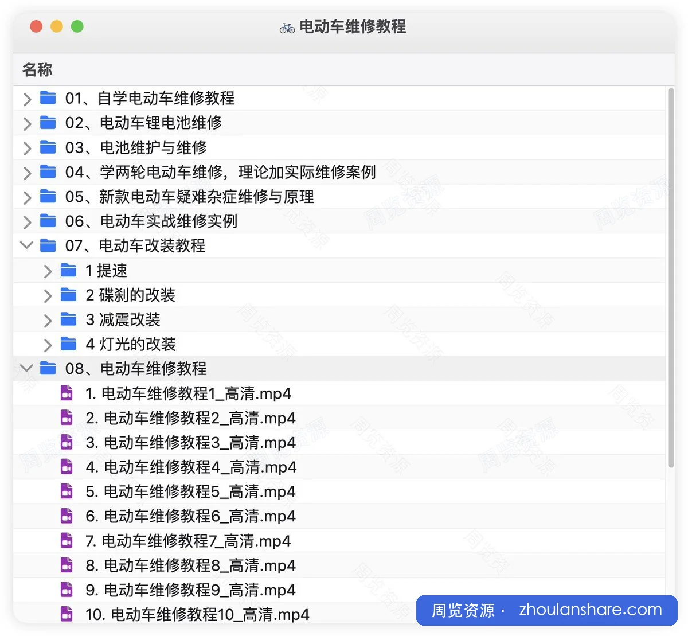Click folder icon of 1 提速
Screen dimensions: 688x636
[69, 270]
